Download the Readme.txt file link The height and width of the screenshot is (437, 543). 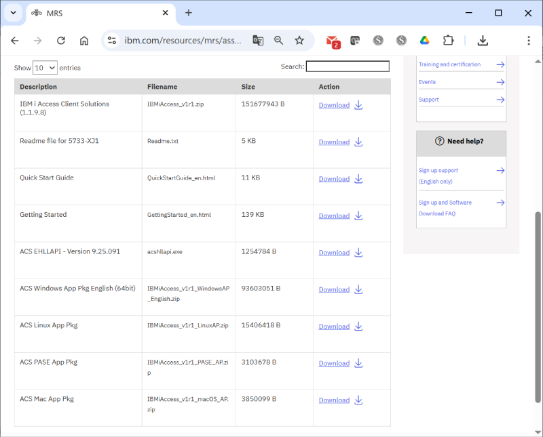(x=334, y=142)
